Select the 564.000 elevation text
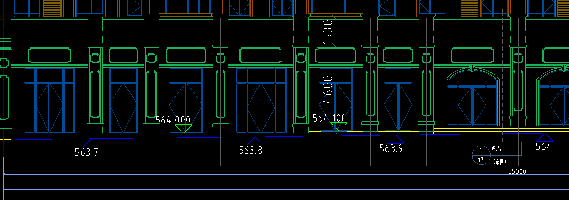 (173, 120)
